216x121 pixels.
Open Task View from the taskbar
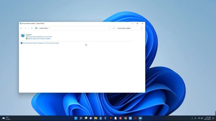coord(86,118)
